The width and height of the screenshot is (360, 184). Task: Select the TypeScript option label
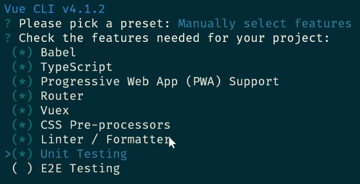click(x=76, y=67)
